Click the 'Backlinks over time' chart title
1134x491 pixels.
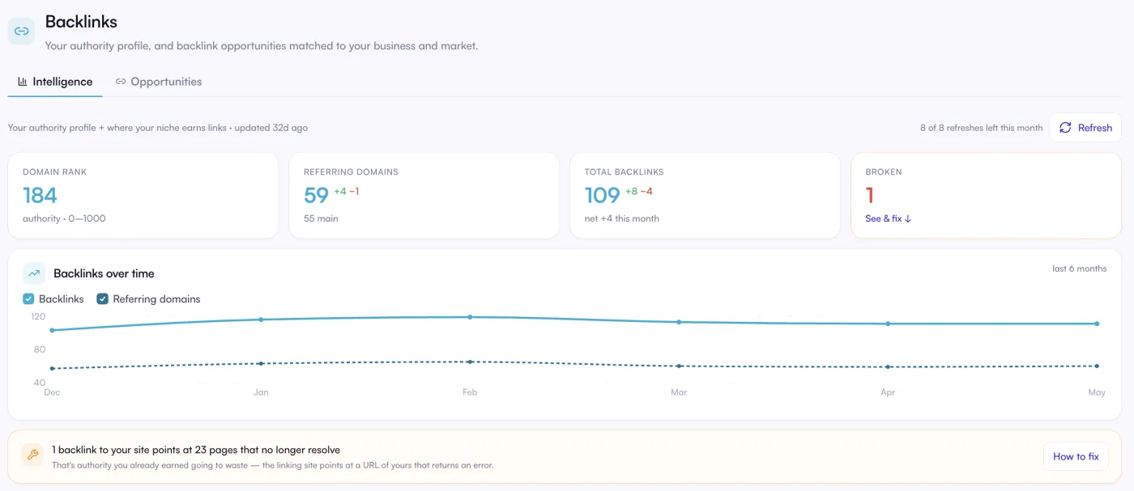click(104, 273)
